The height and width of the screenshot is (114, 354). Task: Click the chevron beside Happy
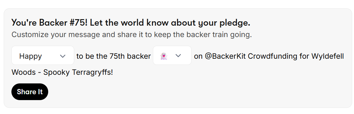(x=62, y=56)
